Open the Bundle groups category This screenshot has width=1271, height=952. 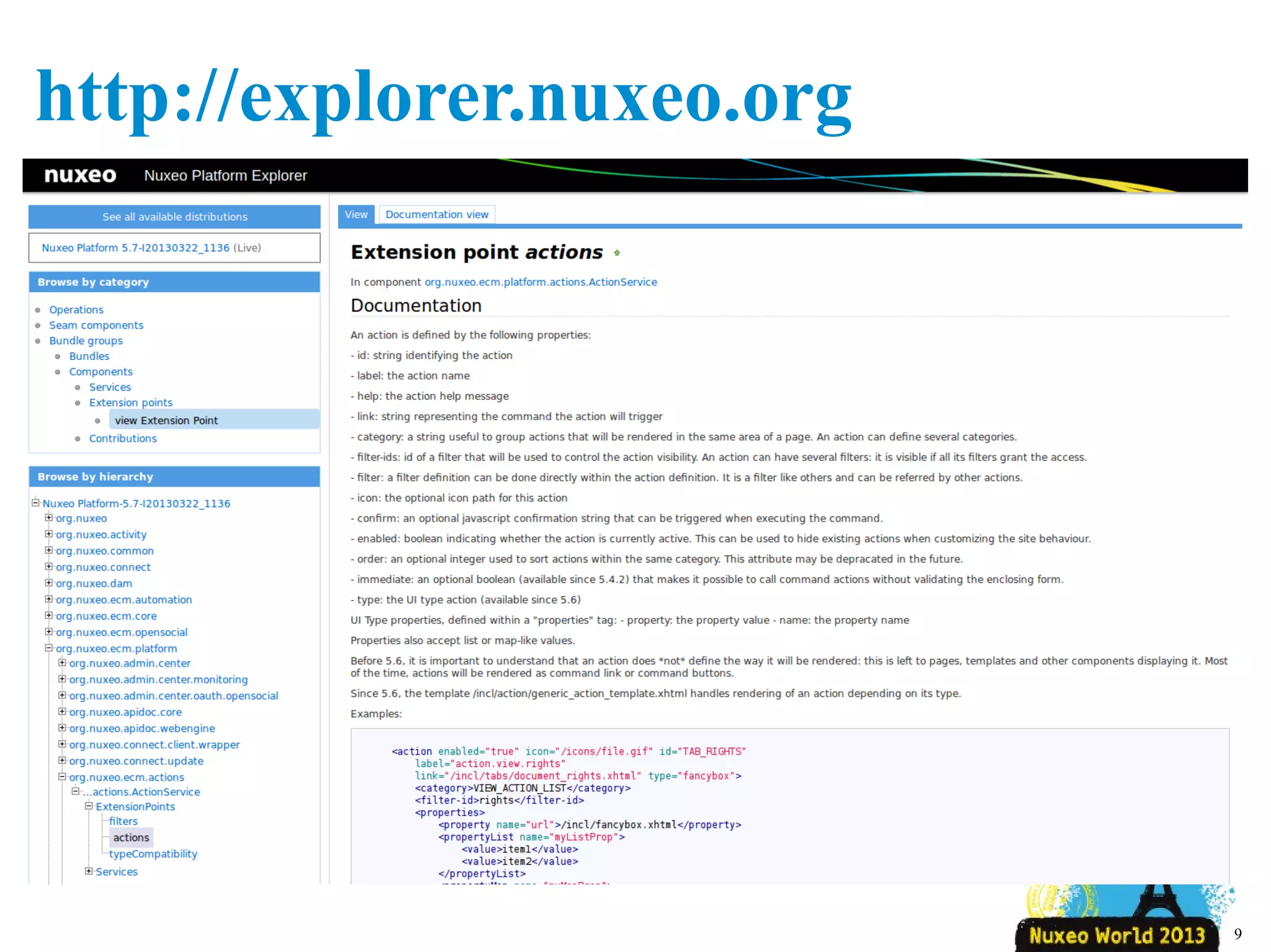point(86,340)
